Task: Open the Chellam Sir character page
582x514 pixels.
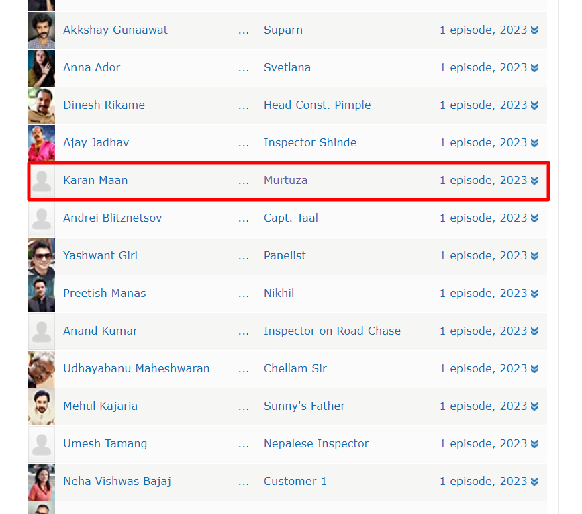Action: (295, 368)
